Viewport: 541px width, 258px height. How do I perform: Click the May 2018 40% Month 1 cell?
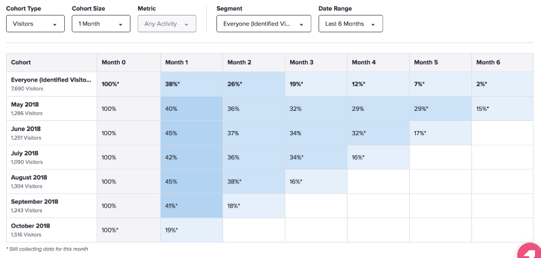191,109
